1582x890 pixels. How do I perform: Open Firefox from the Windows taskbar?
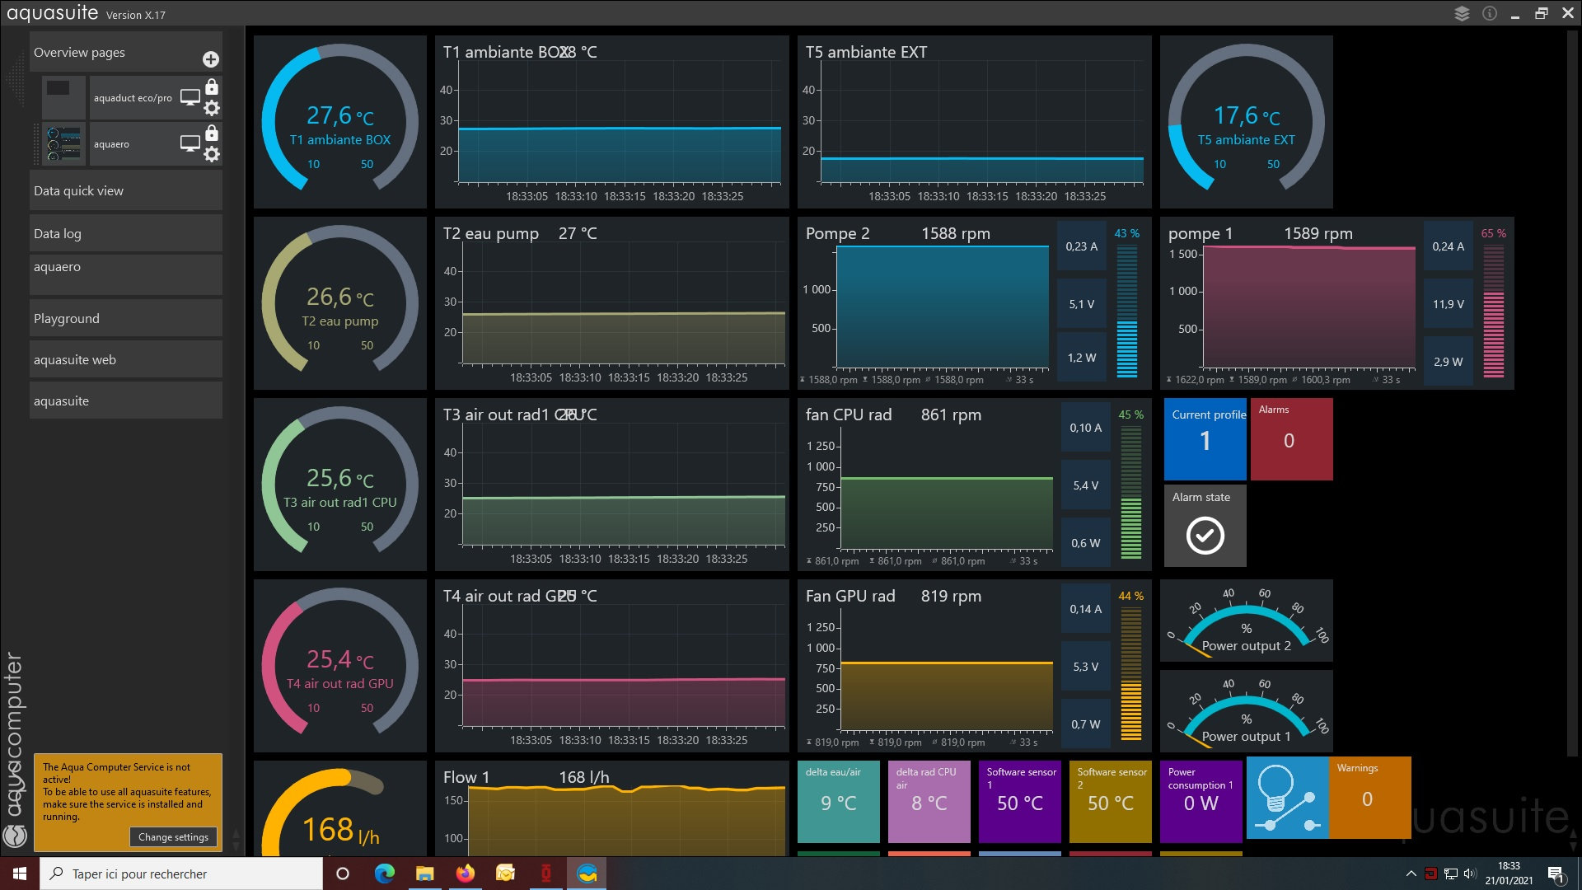click(x=466, y=874)
